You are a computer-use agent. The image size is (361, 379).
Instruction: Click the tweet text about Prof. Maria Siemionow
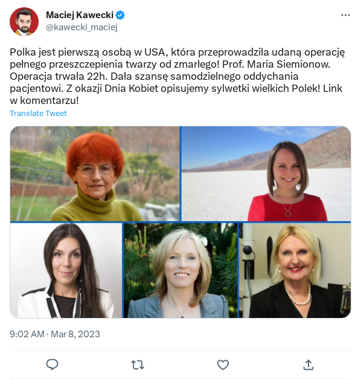pos(177,76)
